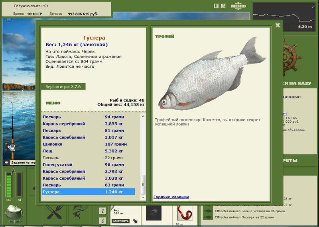Select the red worm bait icon
Image resolution: width=319 pixels, height=227 pixels.
tap(185, 213)
